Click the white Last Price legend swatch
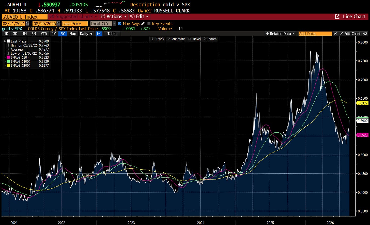The width and height of the screenshot is (370, 225). 8,41
